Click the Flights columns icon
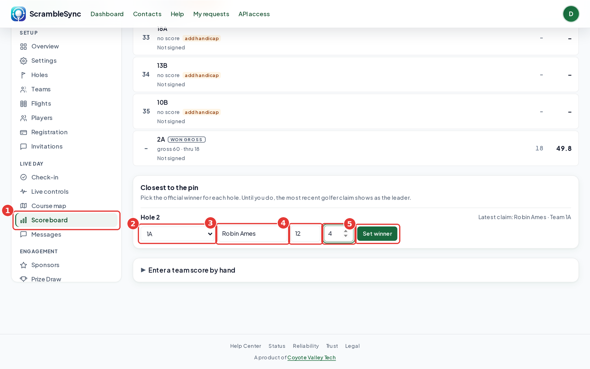This screenshot has height=369, width=590. pos(24,104)
